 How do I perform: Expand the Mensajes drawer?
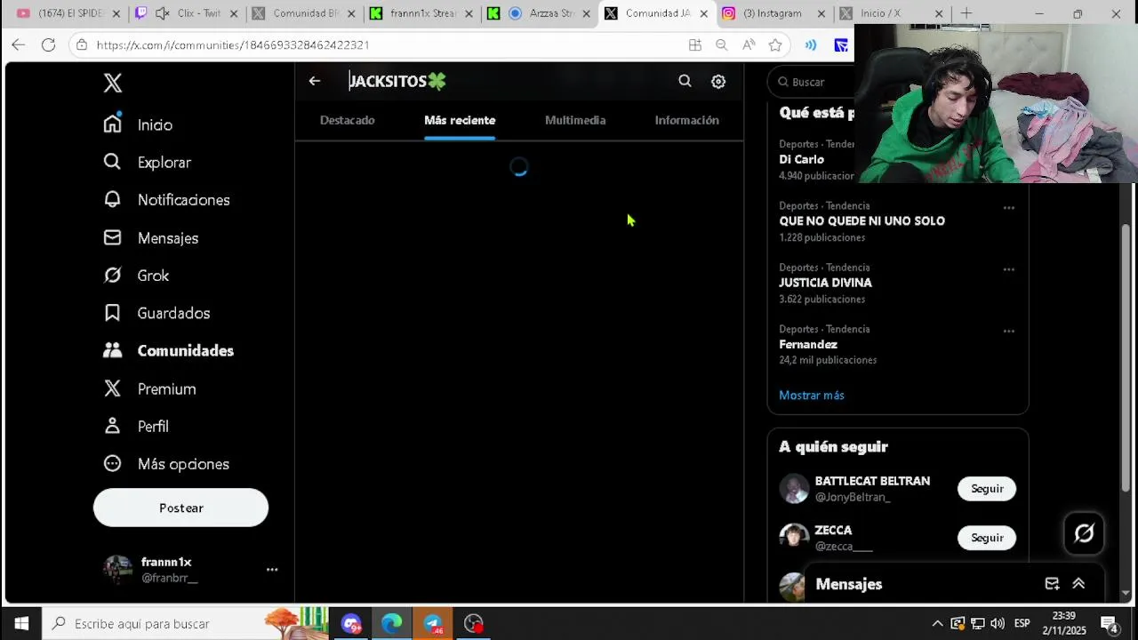1078,584
